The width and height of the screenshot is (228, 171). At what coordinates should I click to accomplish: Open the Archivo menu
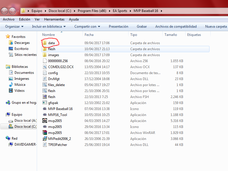point(9,19)
